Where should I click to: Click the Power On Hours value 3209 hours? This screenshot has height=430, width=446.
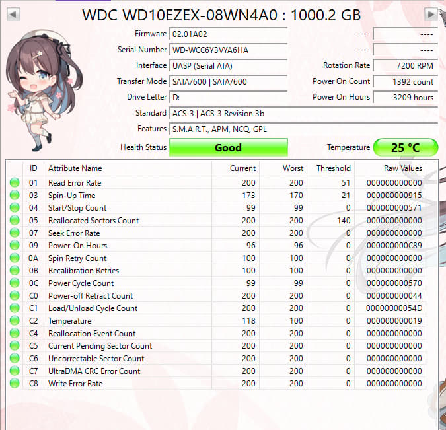[x=405, y=98]
